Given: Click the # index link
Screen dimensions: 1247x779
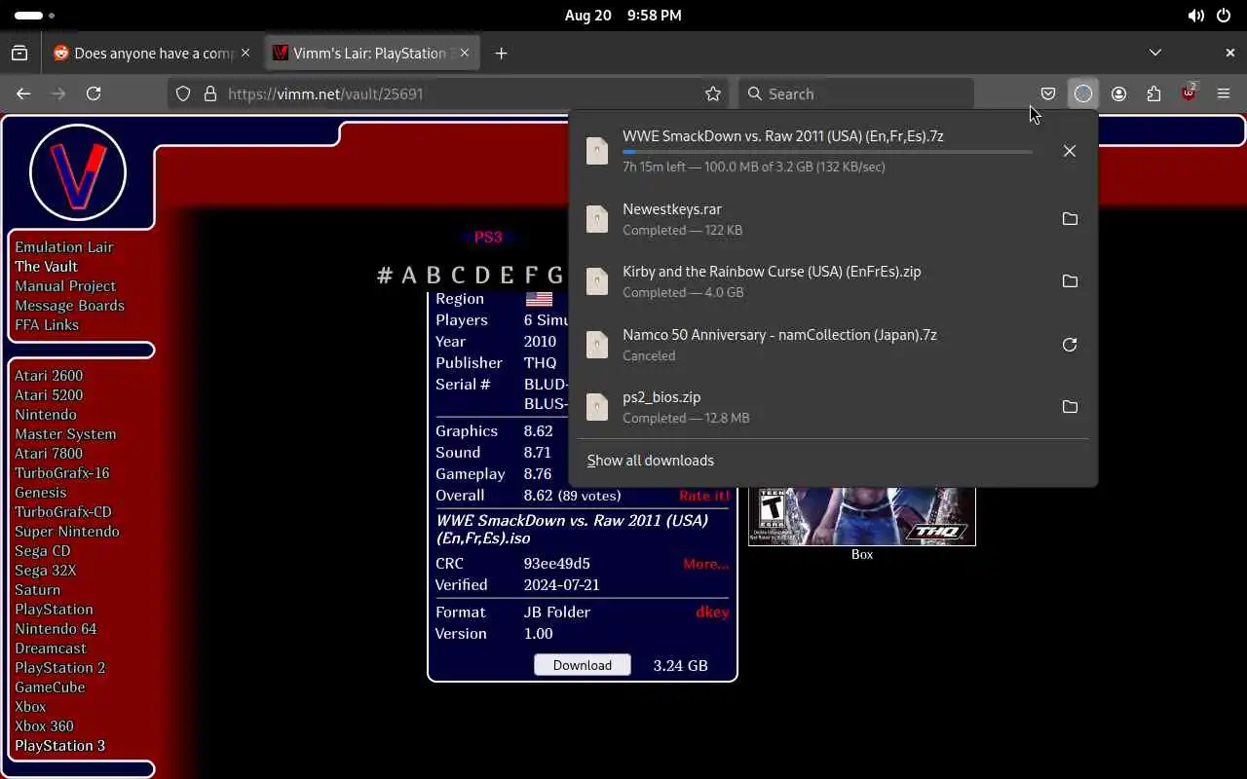Looking at the screenshot, I should pyautogui.click(x=385, y=275).
